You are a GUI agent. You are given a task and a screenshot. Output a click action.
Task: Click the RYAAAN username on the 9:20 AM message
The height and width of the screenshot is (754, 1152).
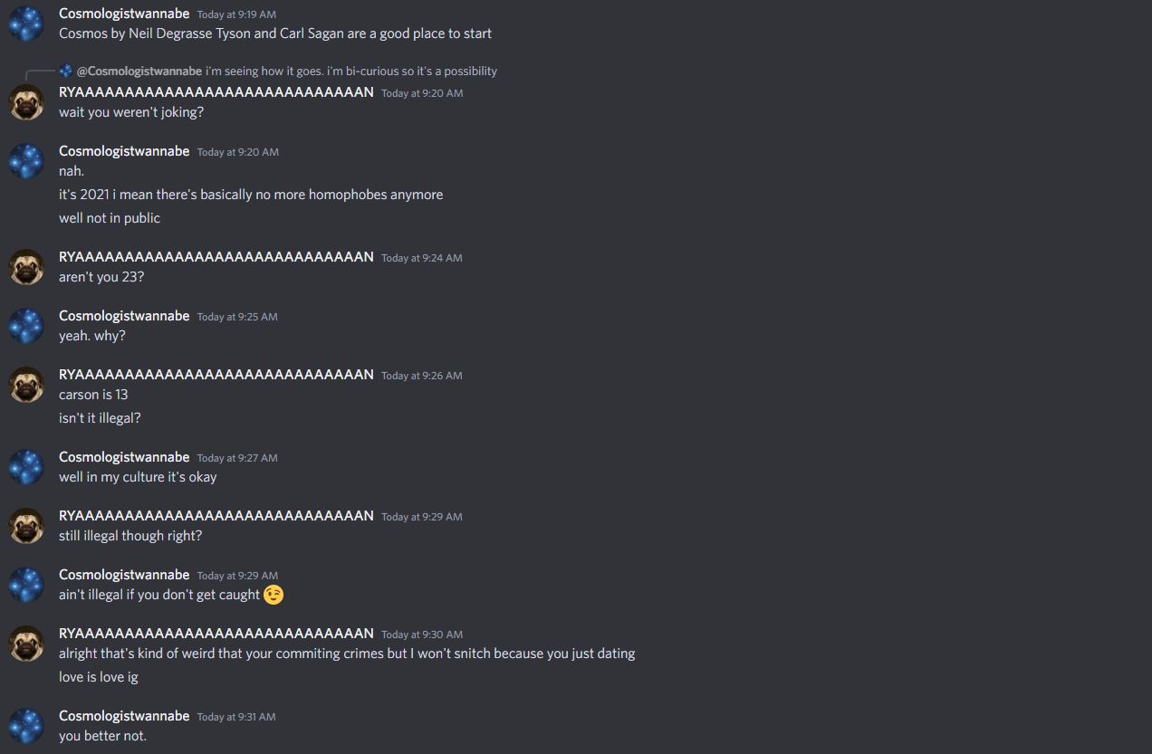tap(216, 92)
